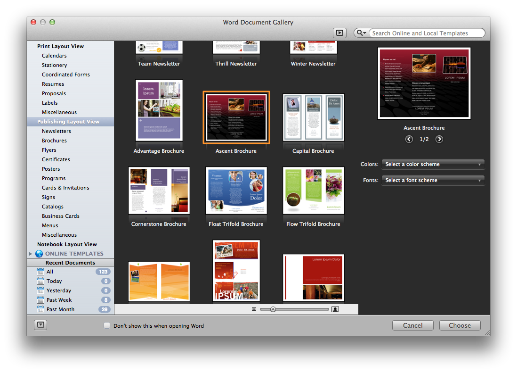Open the Colors scheme dropdown
517x373 pixels.
click(433, 164)
